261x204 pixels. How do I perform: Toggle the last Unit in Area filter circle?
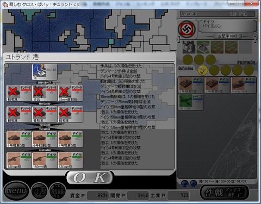click(248, 70)
